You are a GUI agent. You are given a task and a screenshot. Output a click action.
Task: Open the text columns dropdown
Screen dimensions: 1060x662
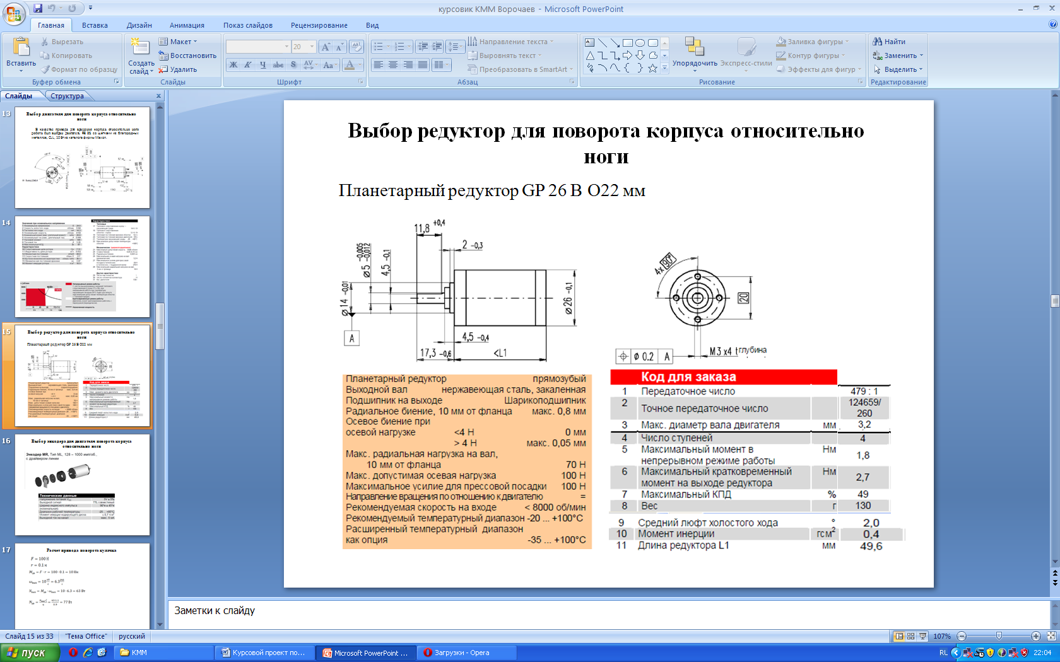pos(442,65)
